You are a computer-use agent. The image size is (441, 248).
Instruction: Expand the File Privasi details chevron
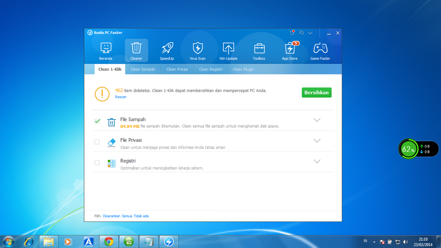317,141
